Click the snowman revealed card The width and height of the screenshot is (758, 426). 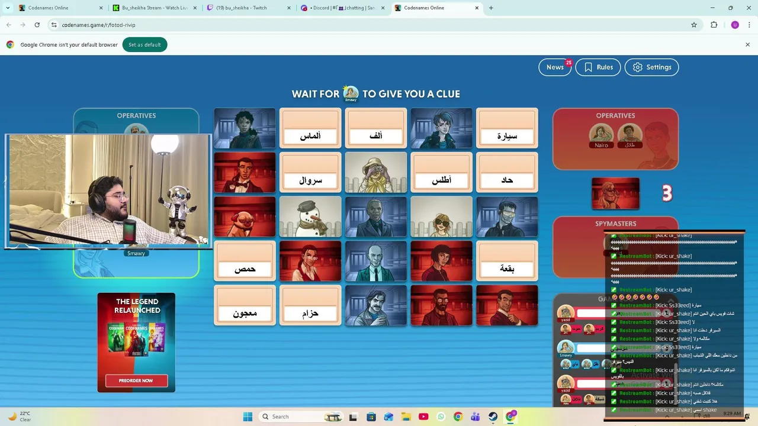pos(310,217)
